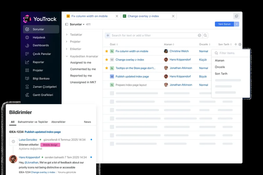
Task: Open the Yeni Sorun dropdown arrow
Action: tap(237, 24)
